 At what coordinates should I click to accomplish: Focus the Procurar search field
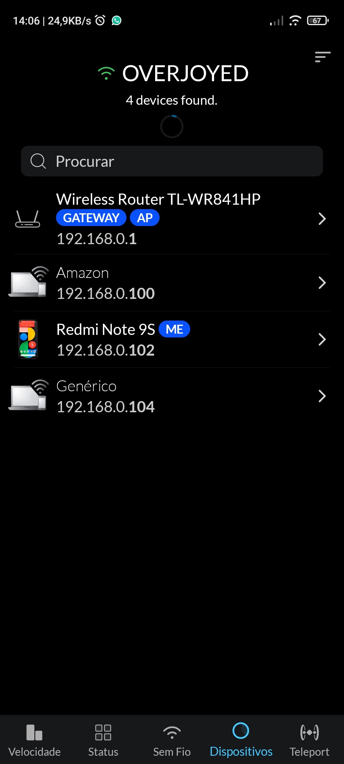coord(185,161)
